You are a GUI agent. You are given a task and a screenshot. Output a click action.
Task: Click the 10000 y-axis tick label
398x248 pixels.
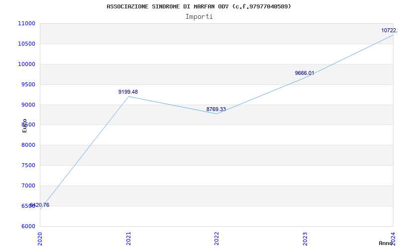tap(26, 64)
